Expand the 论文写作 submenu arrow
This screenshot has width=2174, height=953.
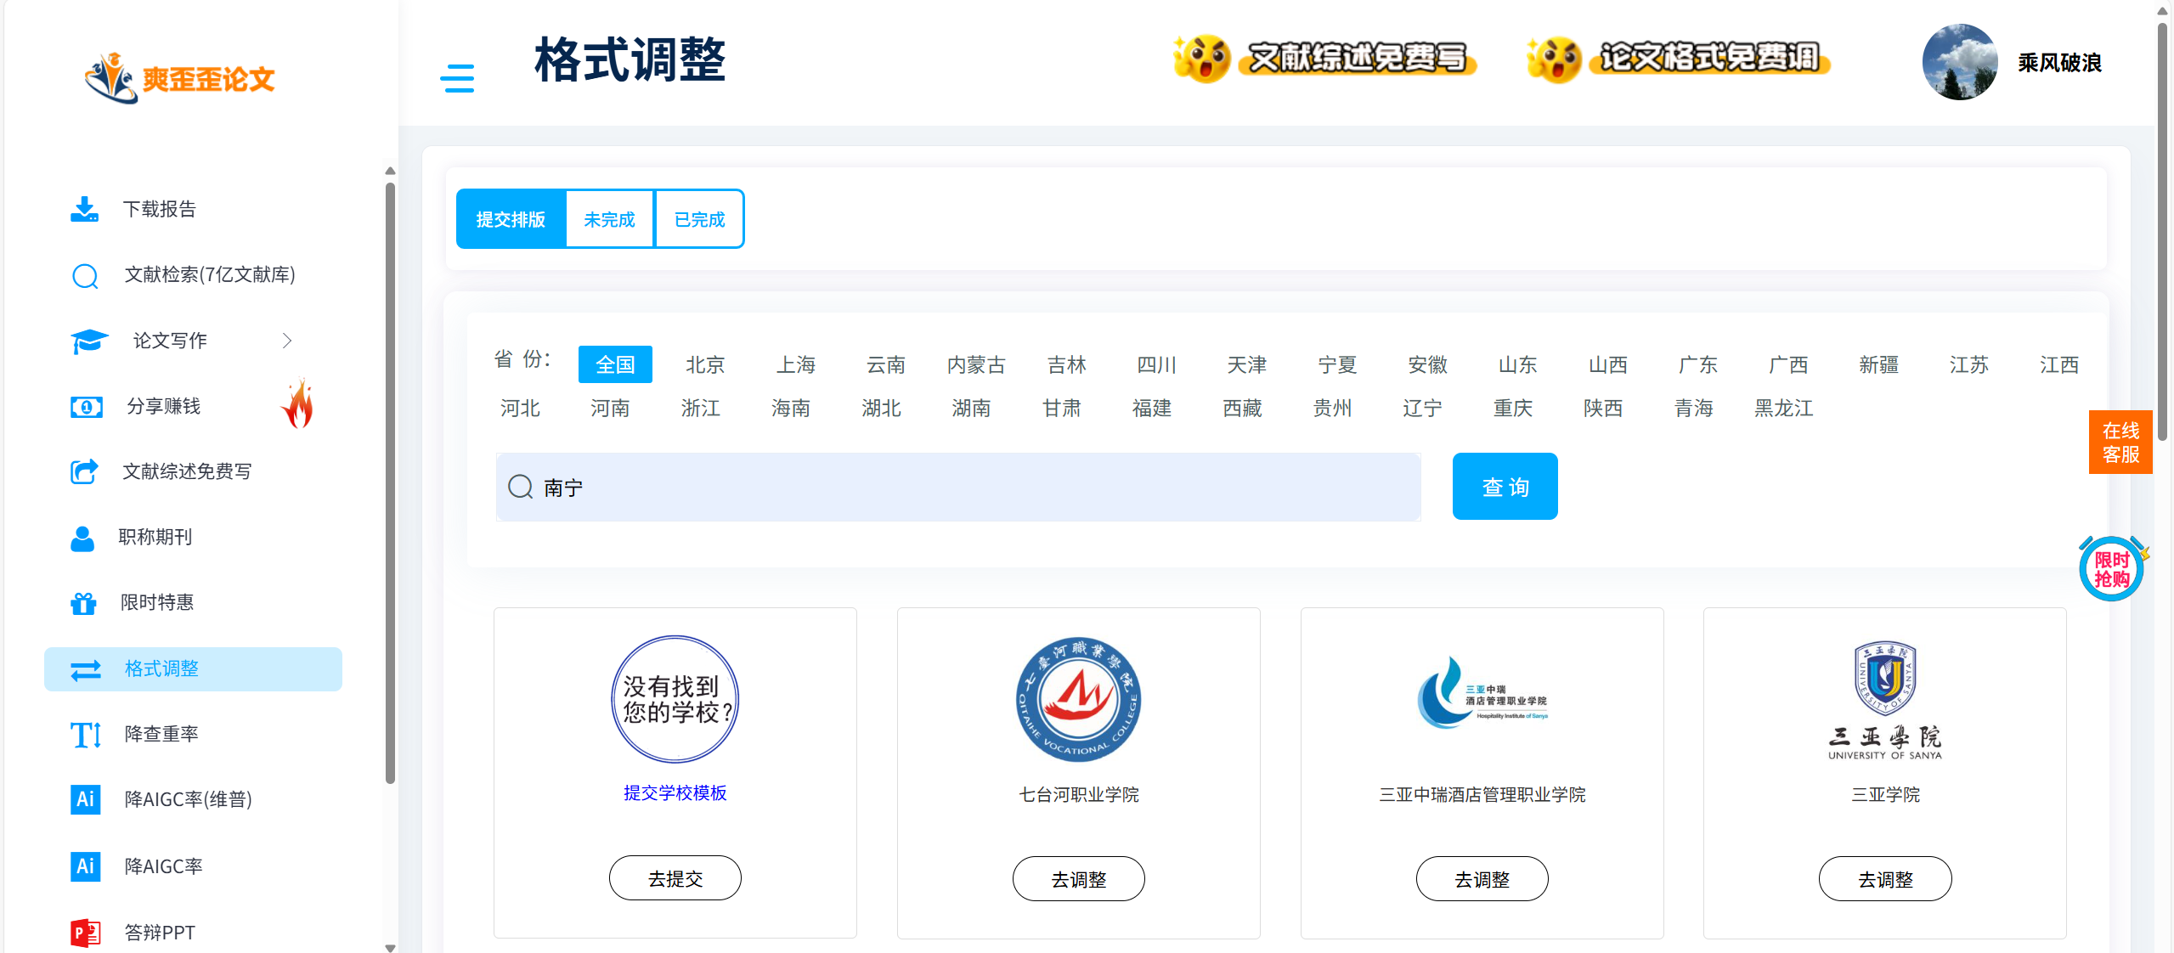point(287,341)
